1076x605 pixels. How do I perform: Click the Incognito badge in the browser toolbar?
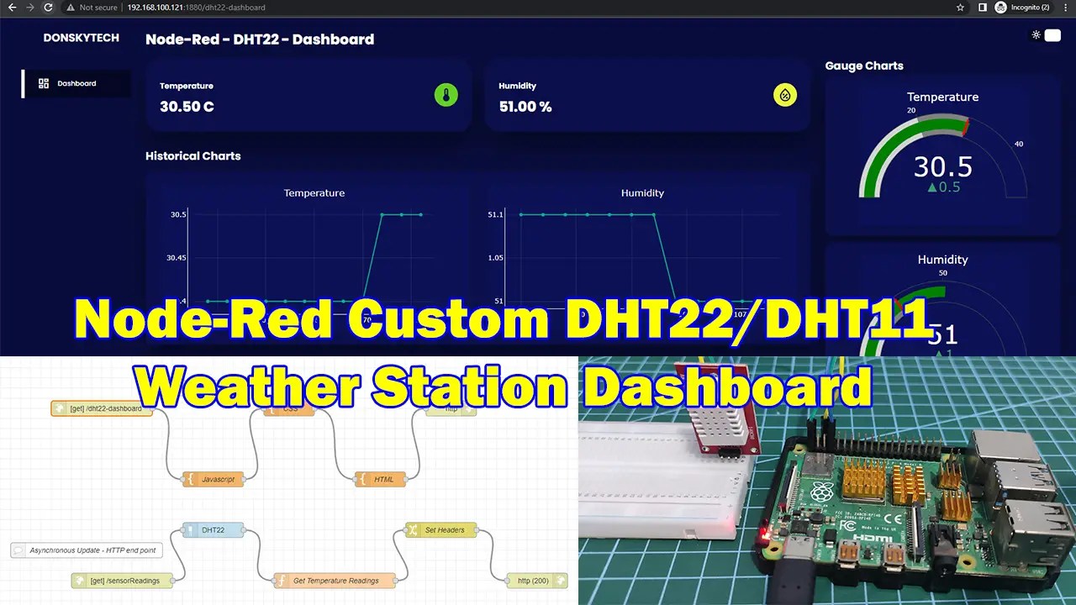click(x=1021, y=8)
